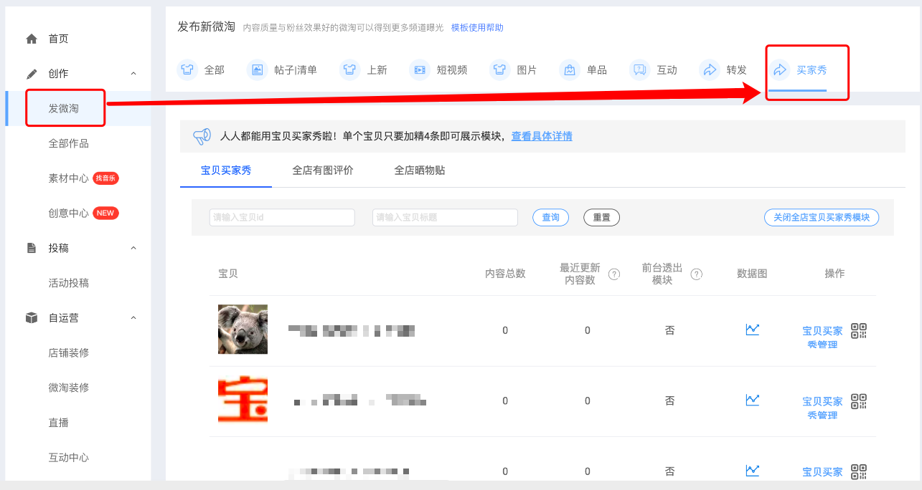
Task: Click the bag icon of the 单品 tab
Action: pyautogui.click(x=570, y=69)
